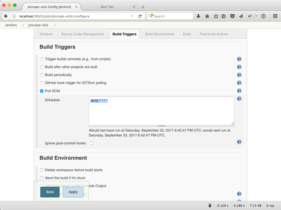Open help for GitHub hook trigger
This screenshot has width=281, height=210.
[239, 83]
